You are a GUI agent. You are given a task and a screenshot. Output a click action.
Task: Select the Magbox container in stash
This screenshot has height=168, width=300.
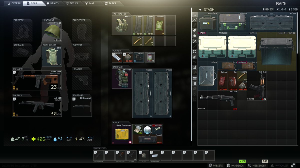(232, 22)
